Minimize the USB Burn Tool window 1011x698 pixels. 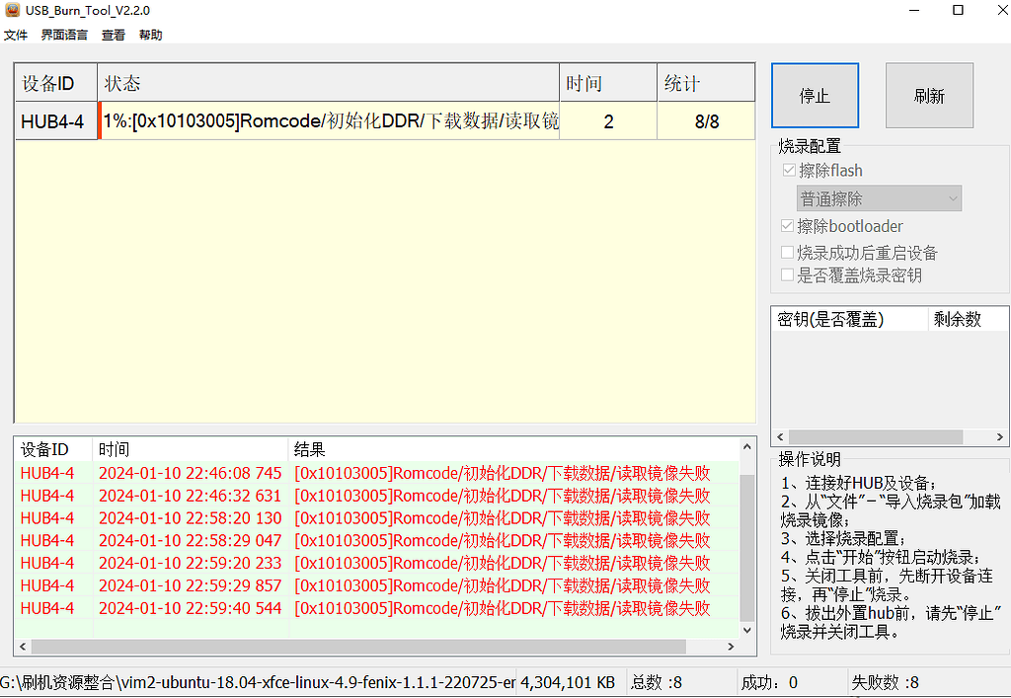tap(914, 10)
